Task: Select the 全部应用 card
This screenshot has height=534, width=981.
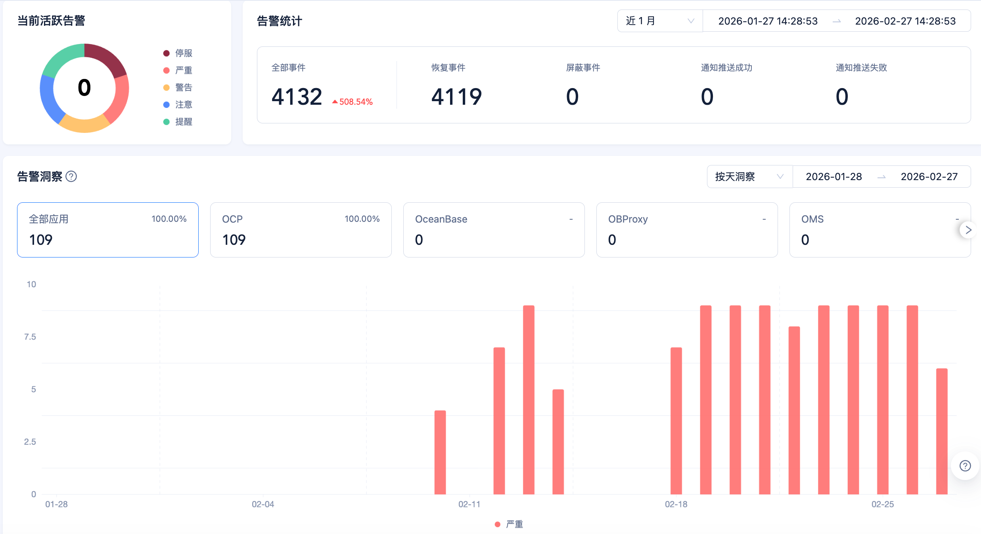Action: coord(107,230)
